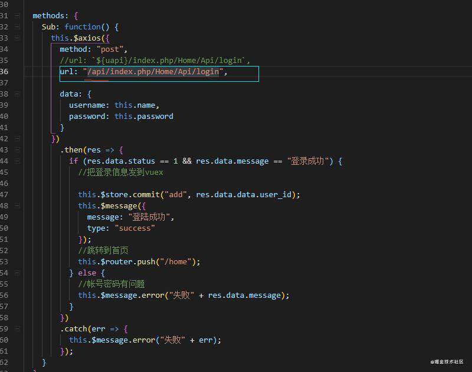
Task: Click the 'this.$axios({' line
Action: click(x=80, y=38)
